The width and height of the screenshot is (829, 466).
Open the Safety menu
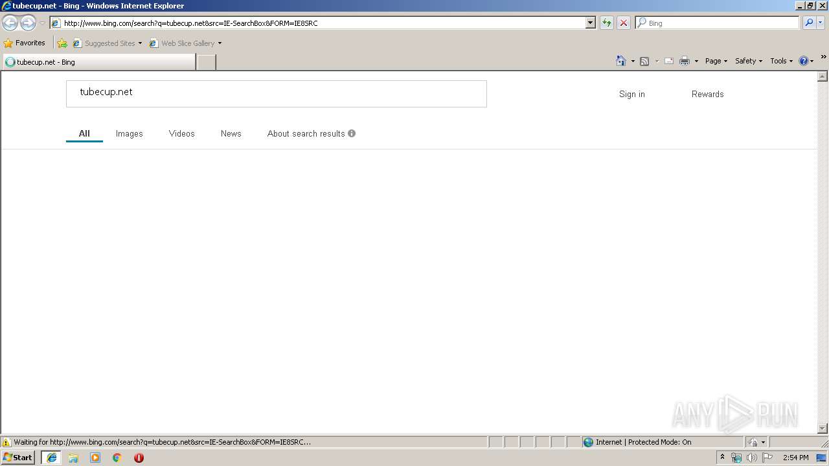[748, 61]
